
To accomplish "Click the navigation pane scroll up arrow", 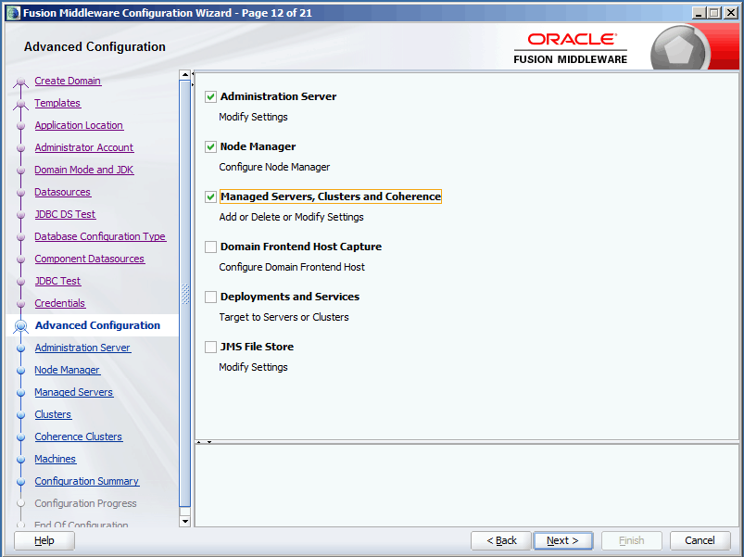I will point(185,75).
